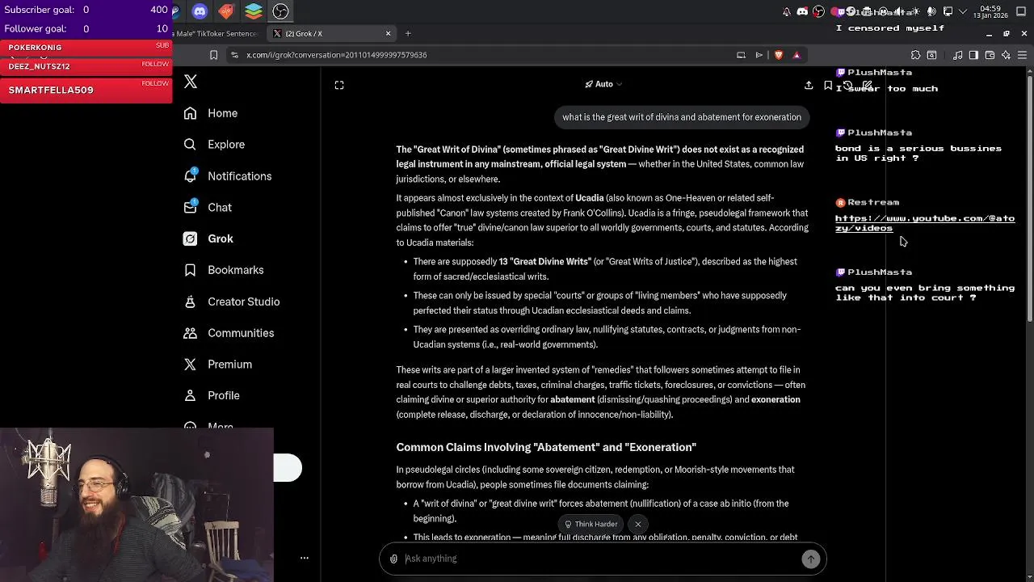This screenshot has width=1034, height=582.
Task: Click the address bar URL
Action: tap(337, 55)
